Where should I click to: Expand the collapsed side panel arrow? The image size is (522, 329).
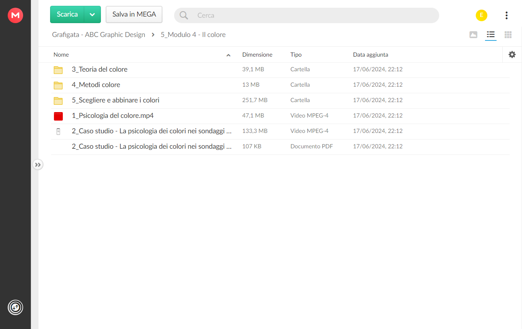(38, 165)
